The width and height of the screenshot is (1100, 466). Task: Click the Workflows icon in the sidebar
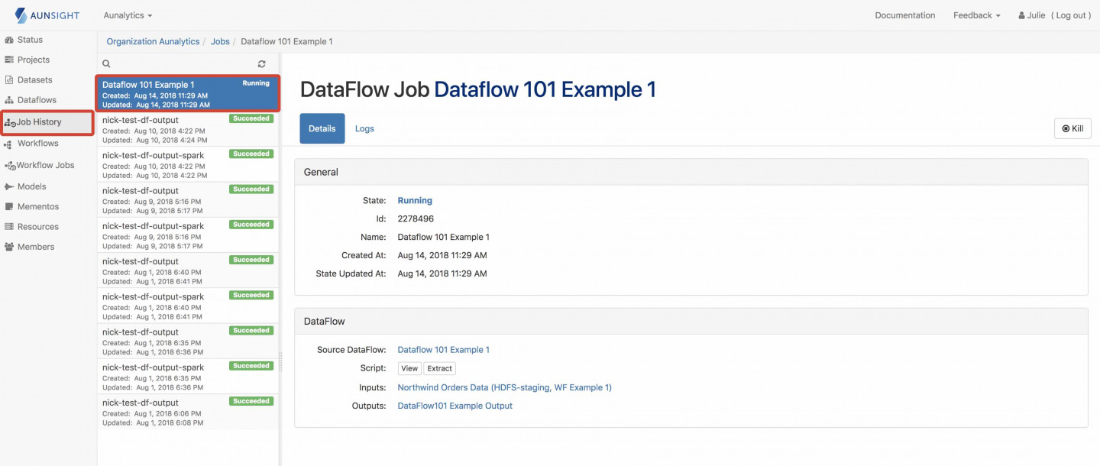pyautogui.click(x=9, y=144)
